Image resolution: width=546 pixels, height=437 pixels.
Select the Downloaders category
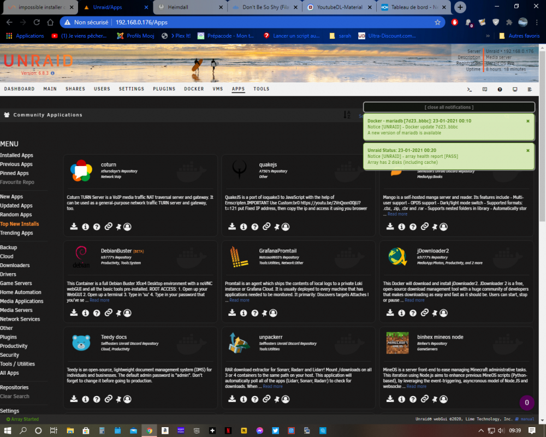point(15,265)
